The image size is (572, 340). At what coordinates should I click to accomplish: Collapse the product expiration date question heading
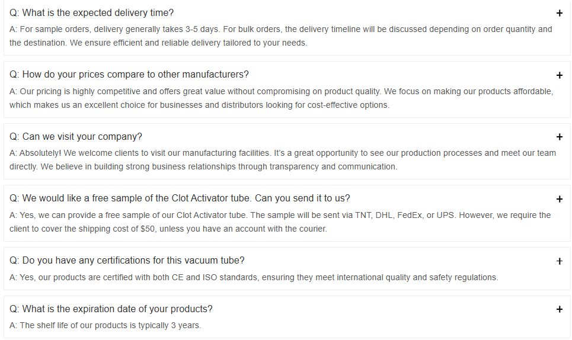(111, 309)
